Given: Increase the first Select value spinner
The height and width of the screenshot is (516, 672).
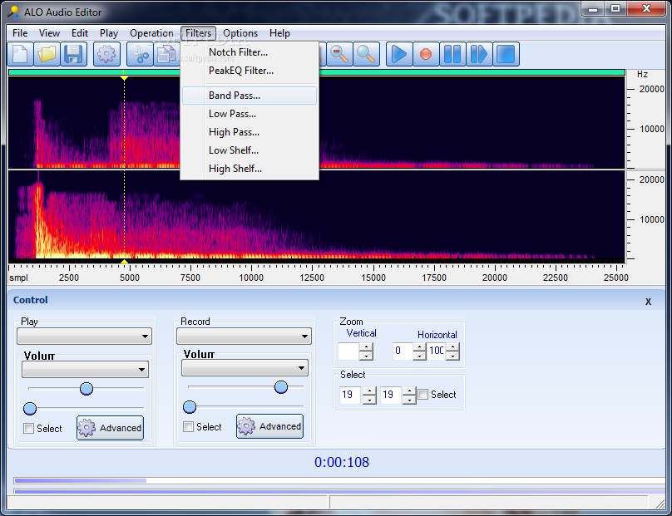Looking at the screenshot, I should 369,391.
